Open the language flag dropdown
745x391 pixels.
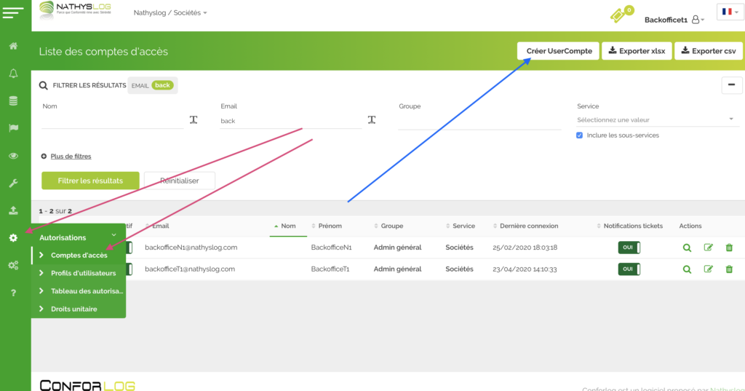tap(729, 12)
